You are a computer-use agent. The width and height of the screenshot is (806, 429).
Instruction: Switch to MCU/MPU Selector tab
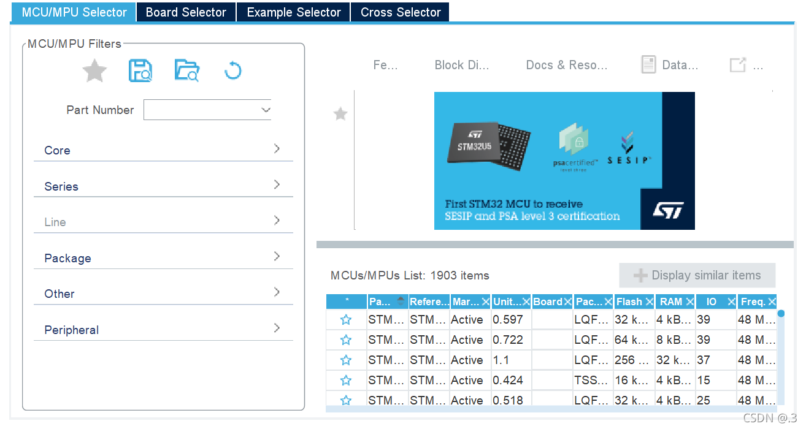tap(74, 12)
